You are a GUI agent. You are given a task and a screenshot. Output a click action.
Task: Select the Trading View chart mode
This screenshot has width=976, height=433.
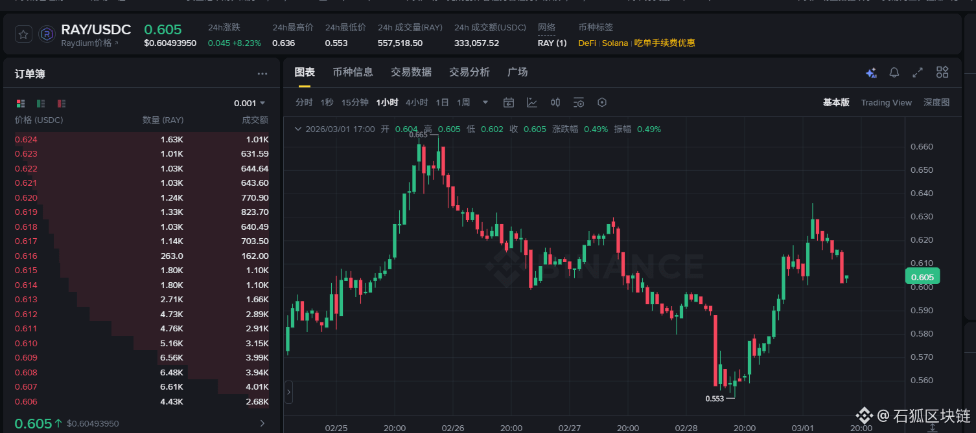(886, 102)
